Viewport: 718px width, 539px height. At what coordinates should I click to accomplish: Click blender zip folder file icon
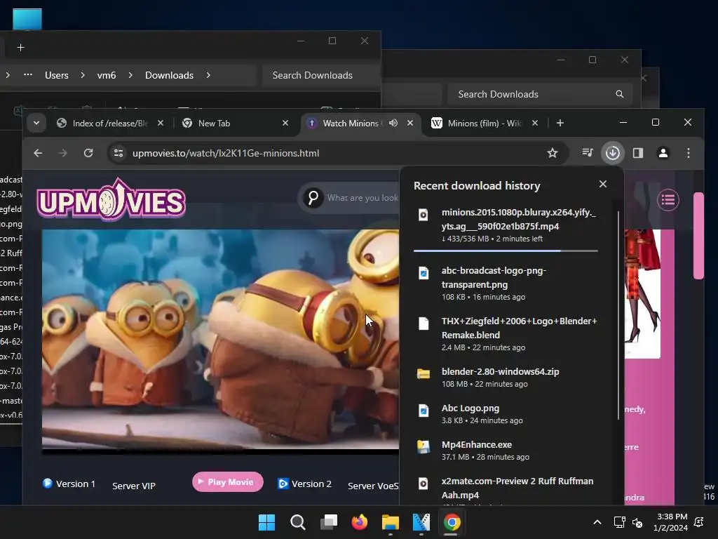tap(424, 373)
